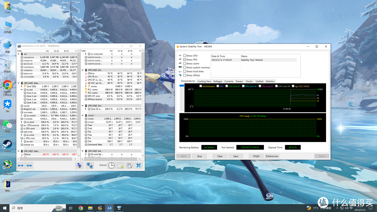Switch to Clocks tab
The image size is (377, 212).
pyautogui.click(x=249, y=81)
